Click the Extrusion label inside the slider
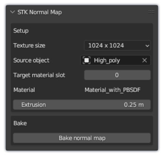 click(34, 105)
